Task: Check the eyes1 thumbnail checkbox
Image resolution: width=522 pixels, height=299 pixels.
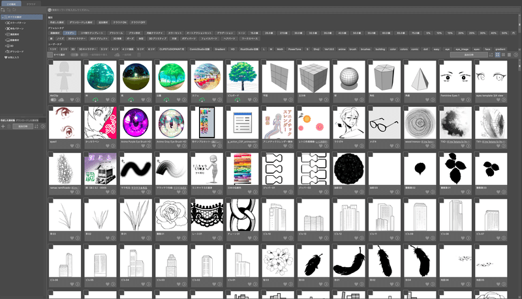Action: [x=51, y=108]
